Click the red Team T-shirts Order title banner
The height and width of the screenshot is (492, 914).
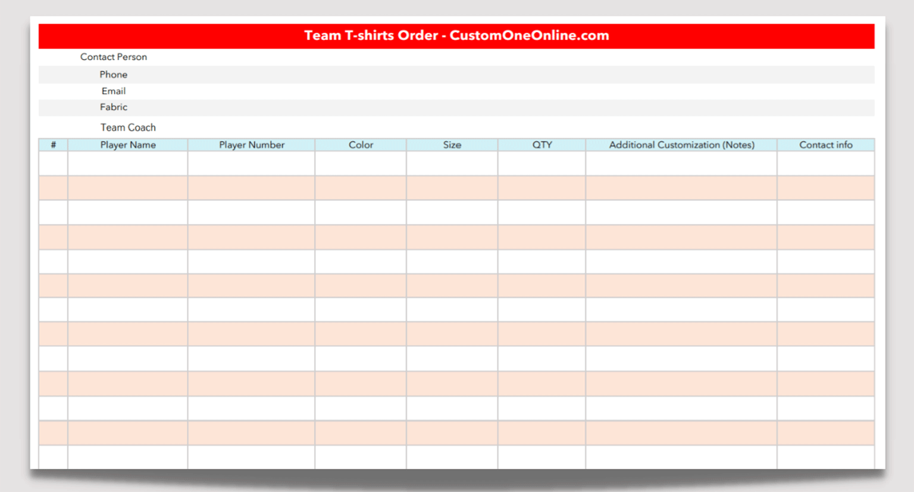tap(456, 36)
